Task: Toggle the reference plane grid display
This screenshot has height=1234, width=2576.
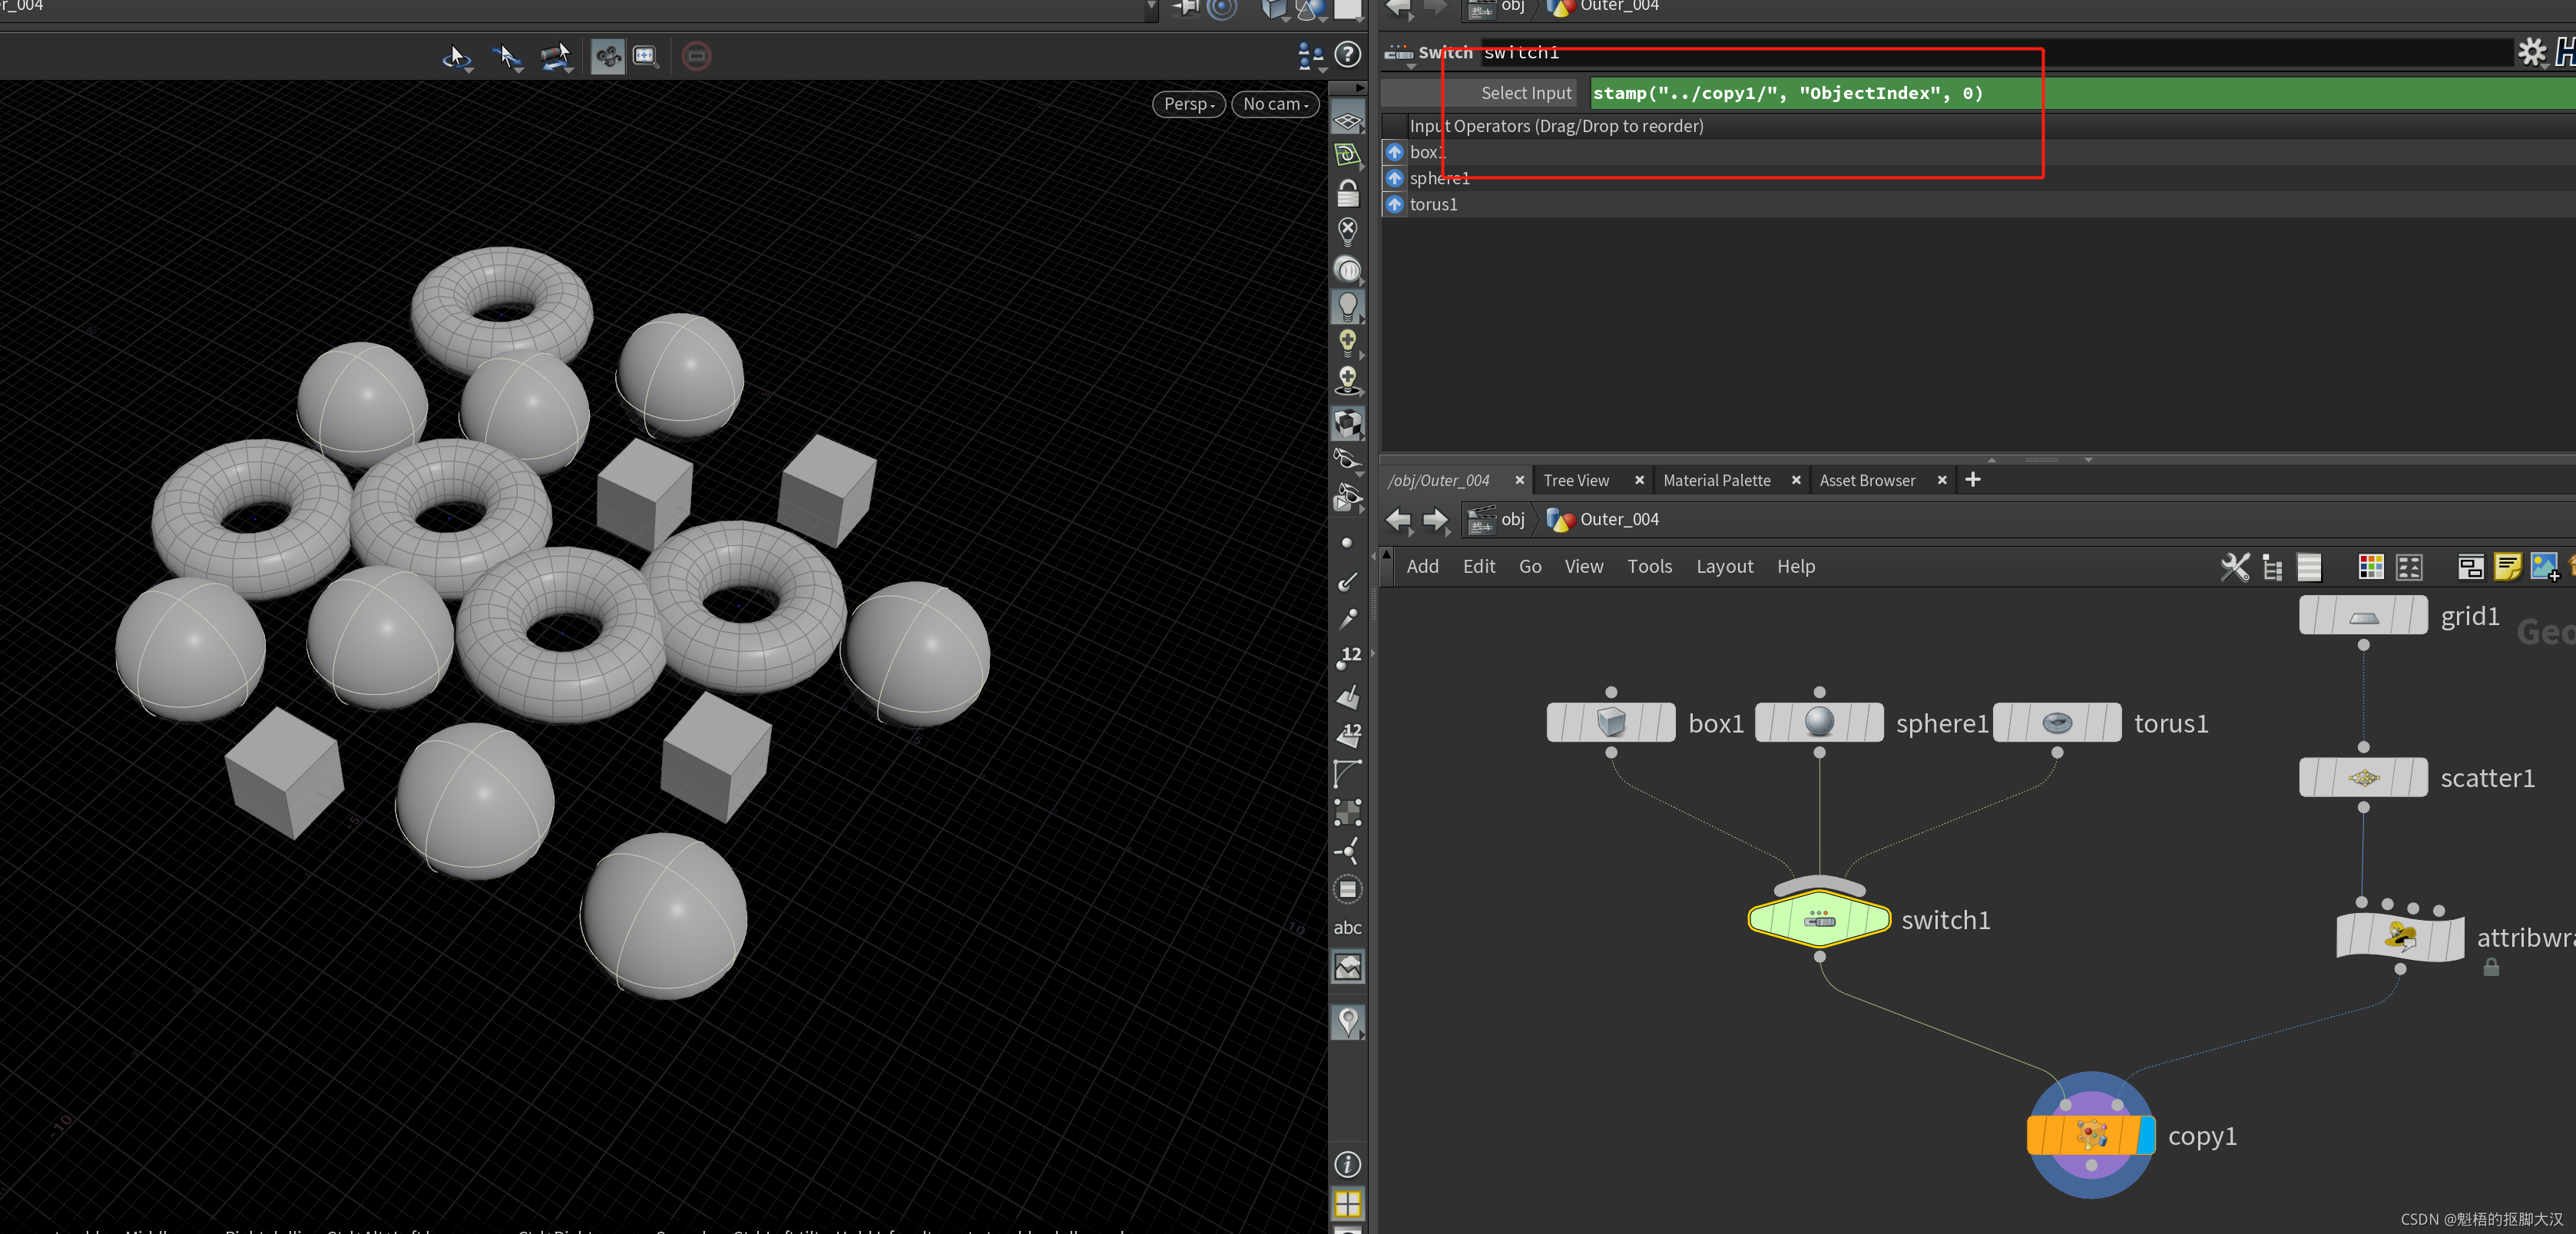Action: (1348, 121)
